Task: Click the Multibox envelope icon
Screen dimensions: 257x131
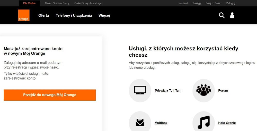Action: click(140, 123)
